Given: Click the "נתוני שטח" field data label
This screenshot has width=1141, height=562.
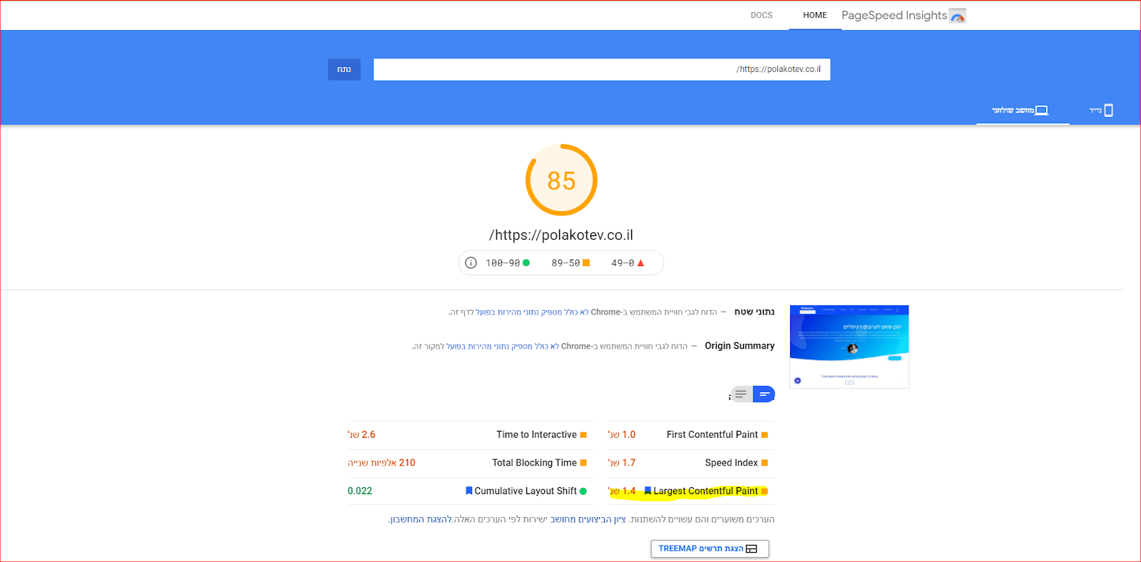Looking at the screenshot, I should coord(754,312).
